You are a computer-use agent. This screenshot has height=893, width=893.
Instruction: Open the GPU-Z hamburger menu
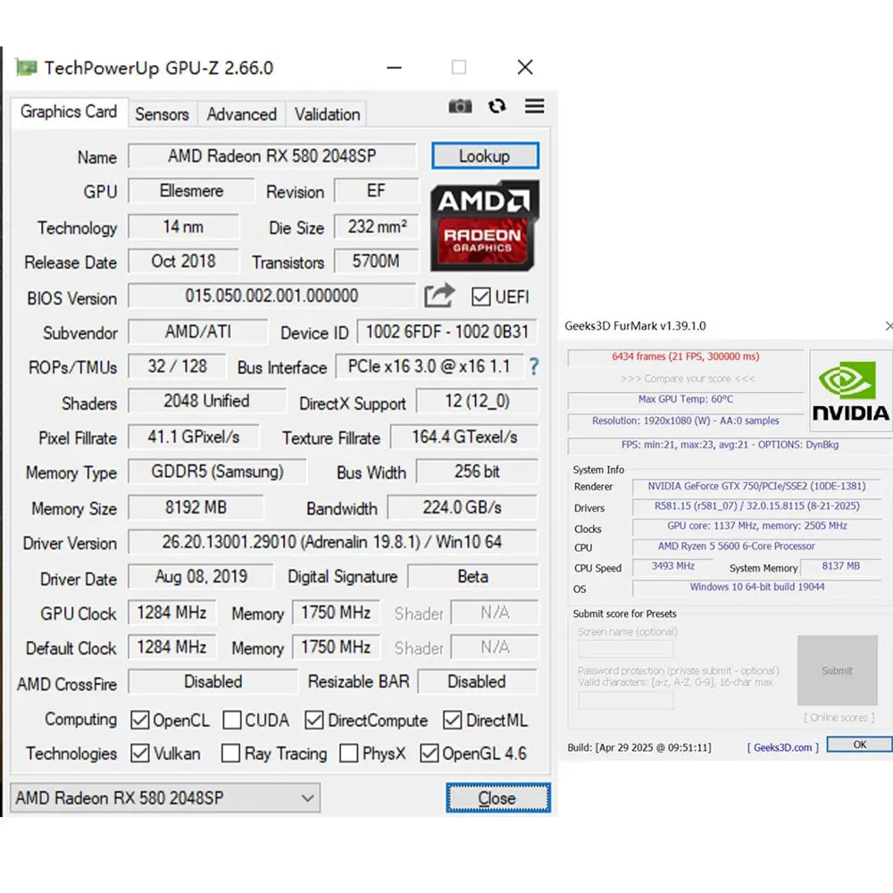(534, 106)
